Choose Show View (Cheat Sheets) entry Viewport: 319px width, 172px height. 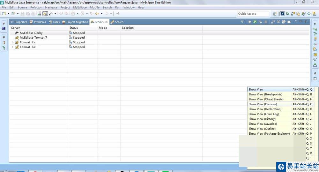(280, 99)
